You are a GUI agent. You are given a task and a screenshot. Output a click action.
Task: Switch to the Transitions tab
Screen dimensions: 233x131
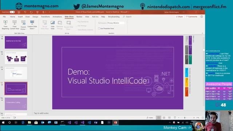[x=45, y=17]
